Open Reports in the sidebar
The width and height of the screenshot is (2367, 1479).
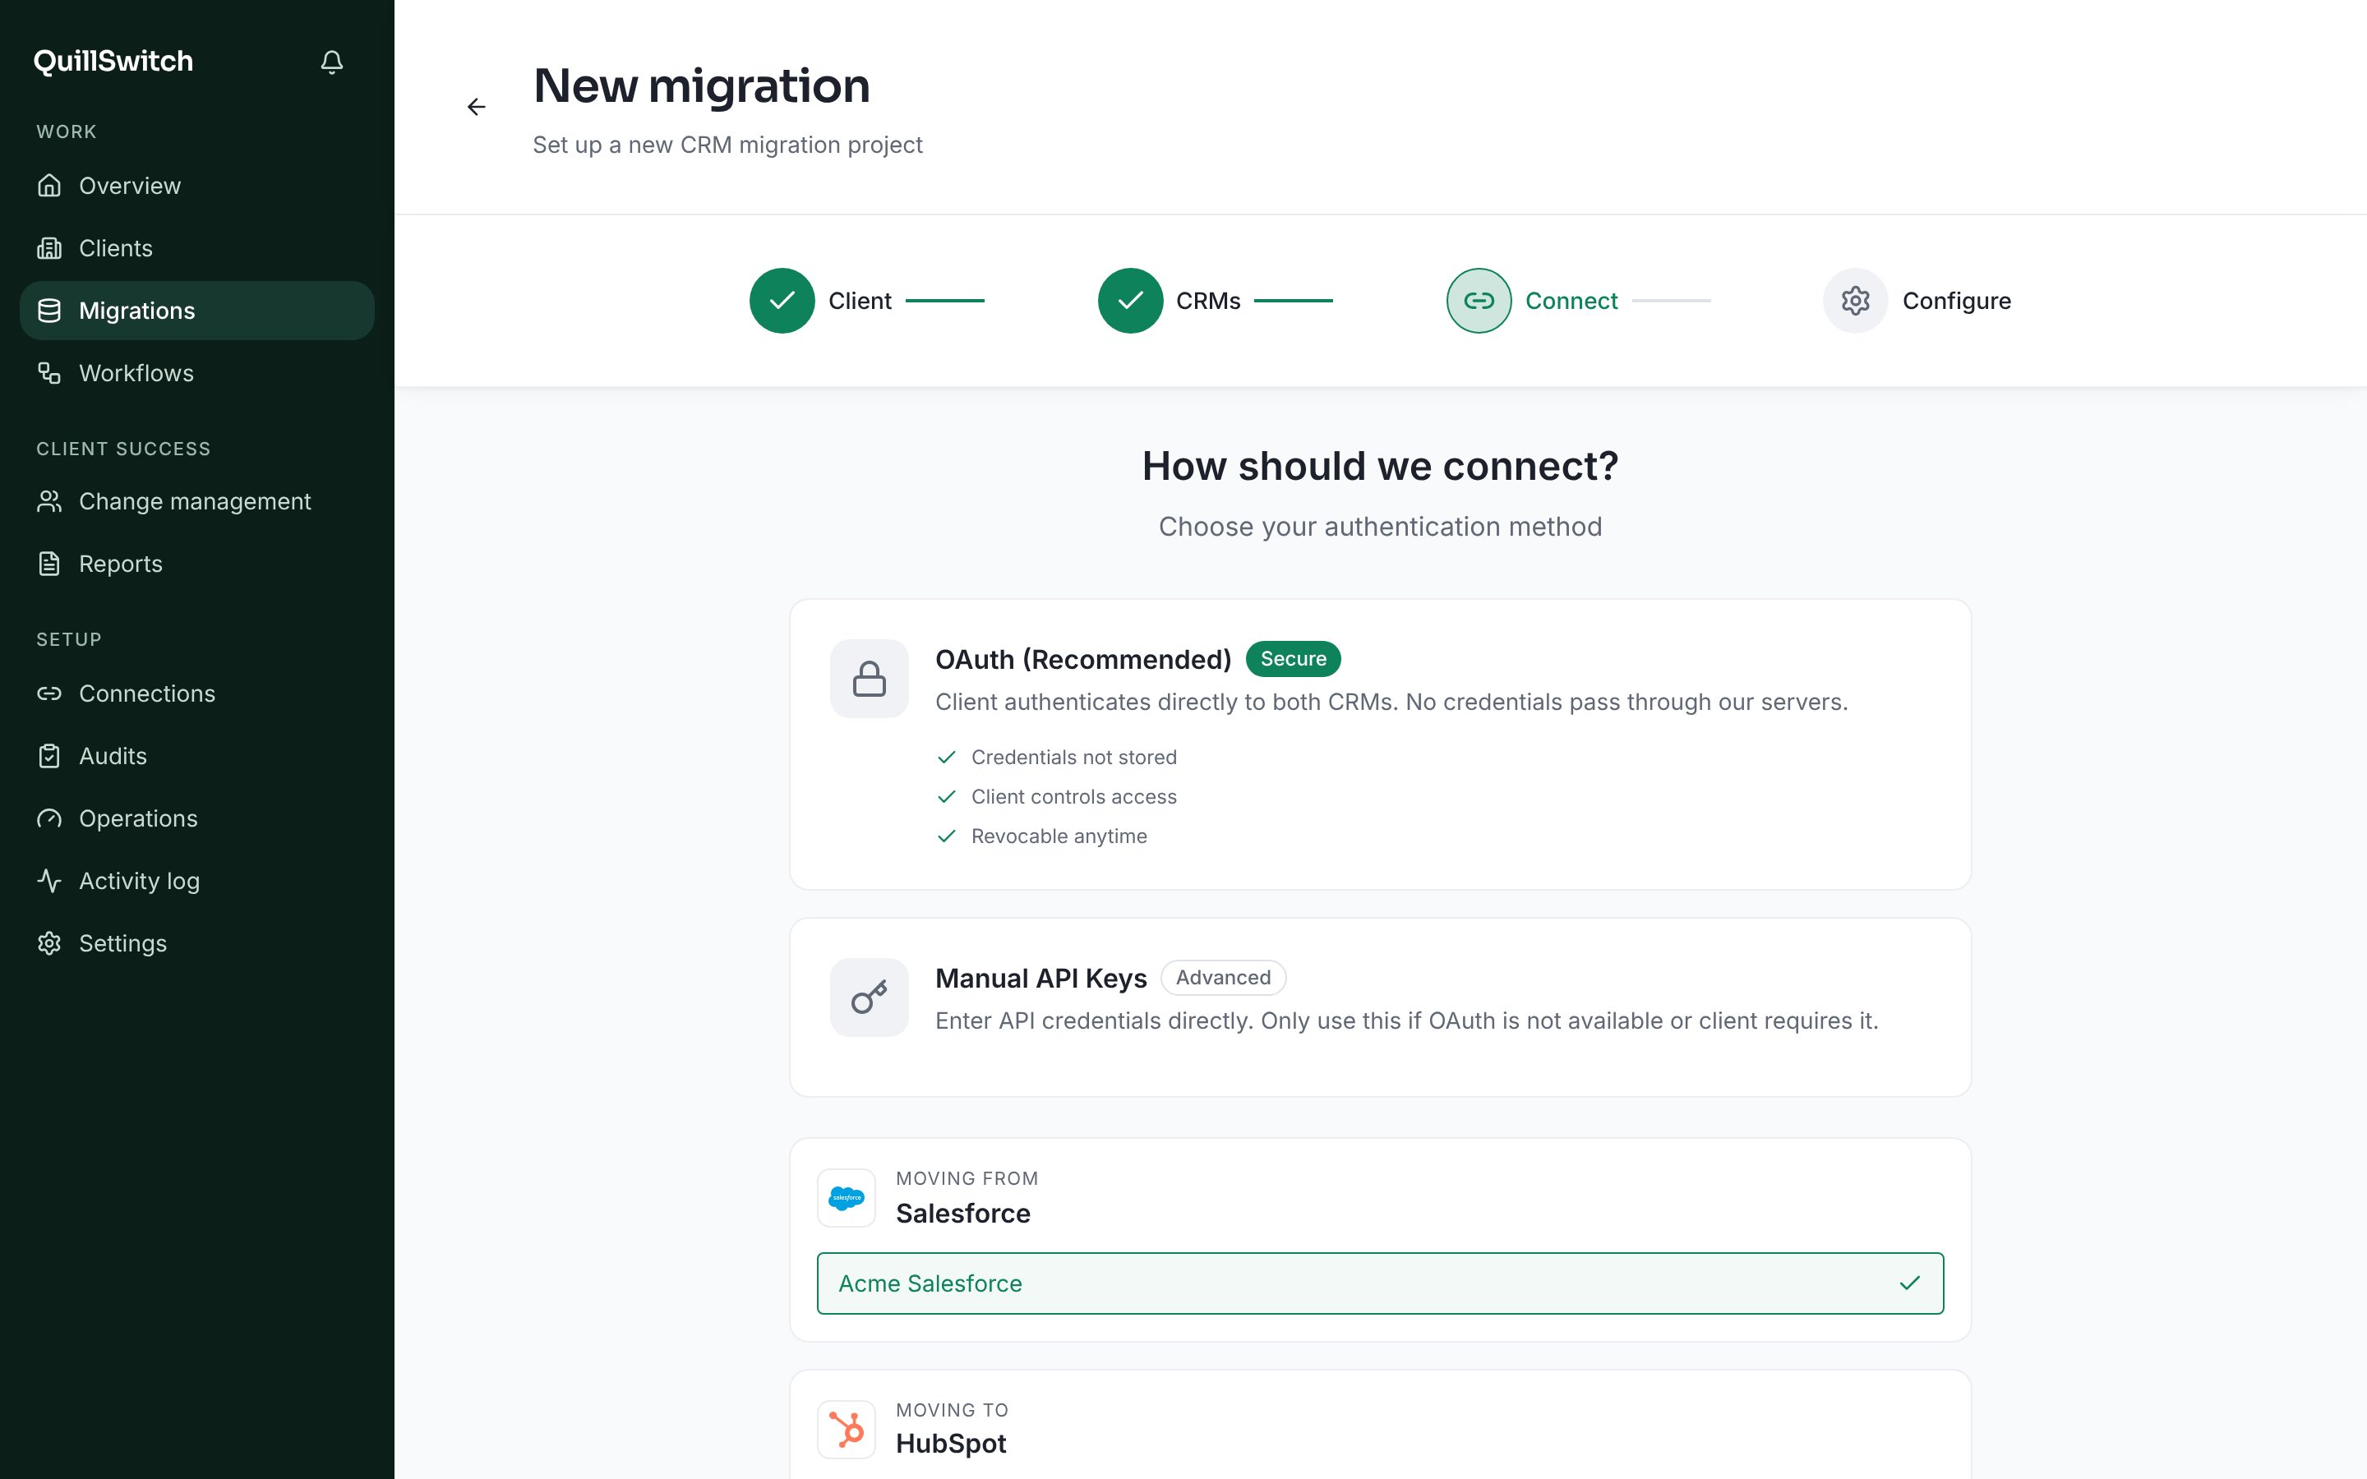[x=196, y=564]
